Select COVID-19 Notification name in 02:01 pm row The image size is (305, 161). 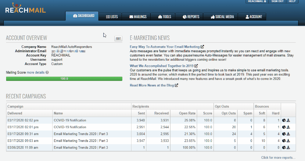click(70, 127)
